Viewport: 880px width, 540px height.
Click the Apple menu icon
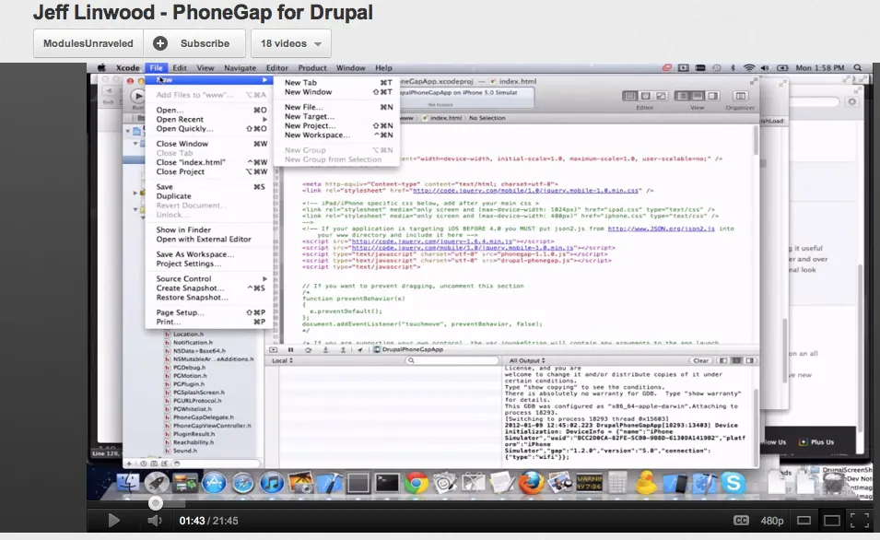(101, 68)
